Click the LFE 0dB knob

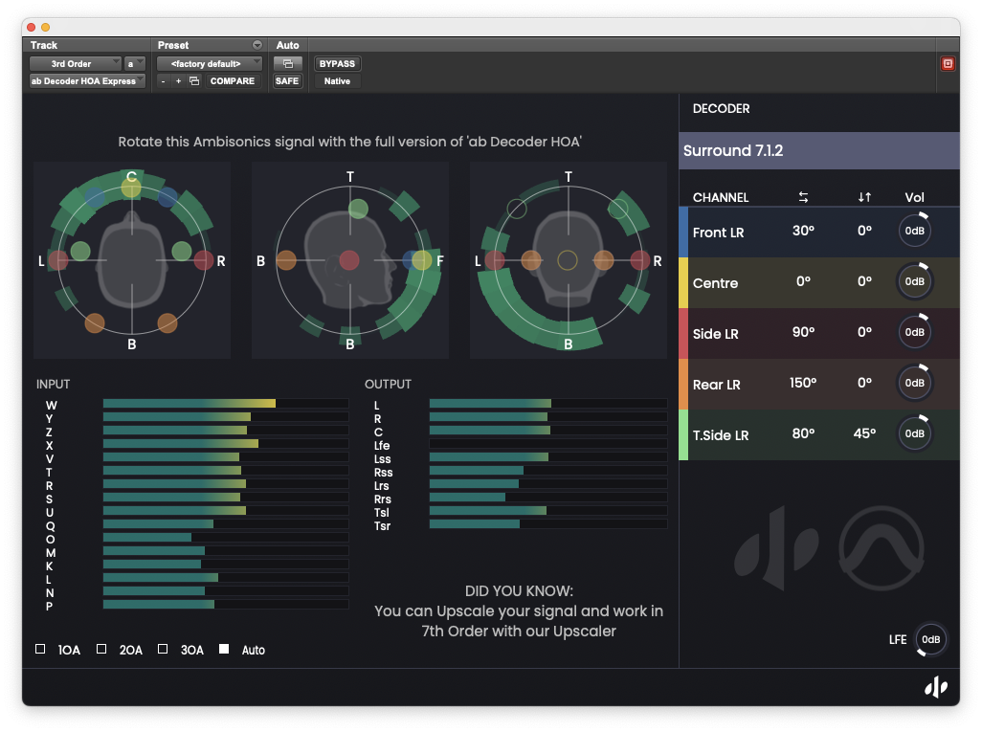point(929,640)
